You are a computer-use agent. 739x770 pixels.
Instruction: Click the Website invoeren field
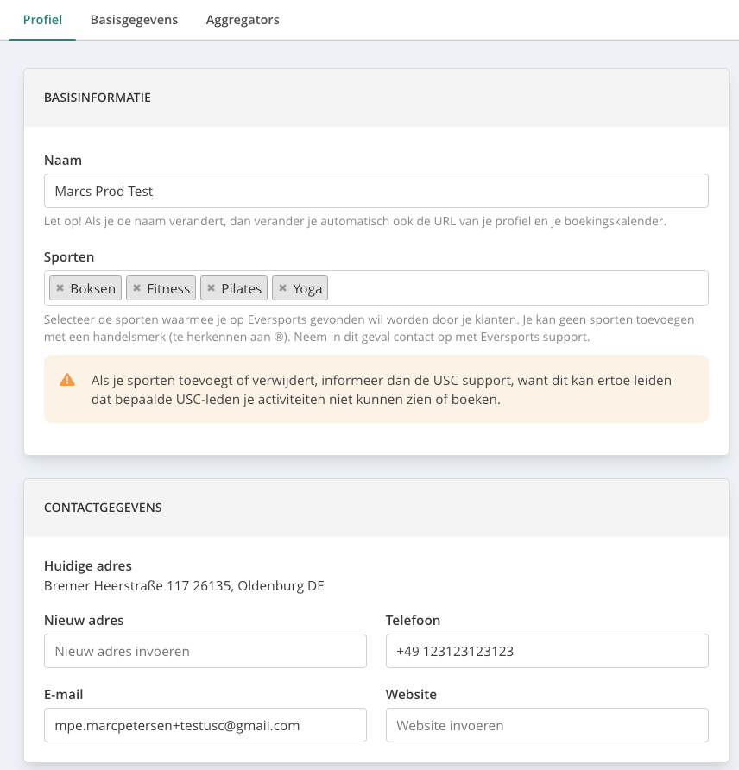(547, 725)
